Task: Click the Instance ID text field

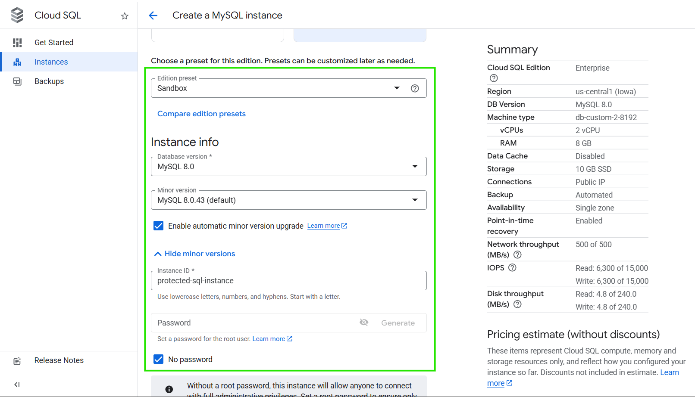Action: point(288,281)
